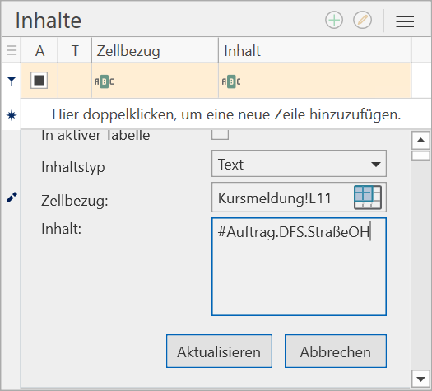Screen dimensions: 432x391
Task: Sort by the Zellbezug column header
Action: click(x=155, y=51)
